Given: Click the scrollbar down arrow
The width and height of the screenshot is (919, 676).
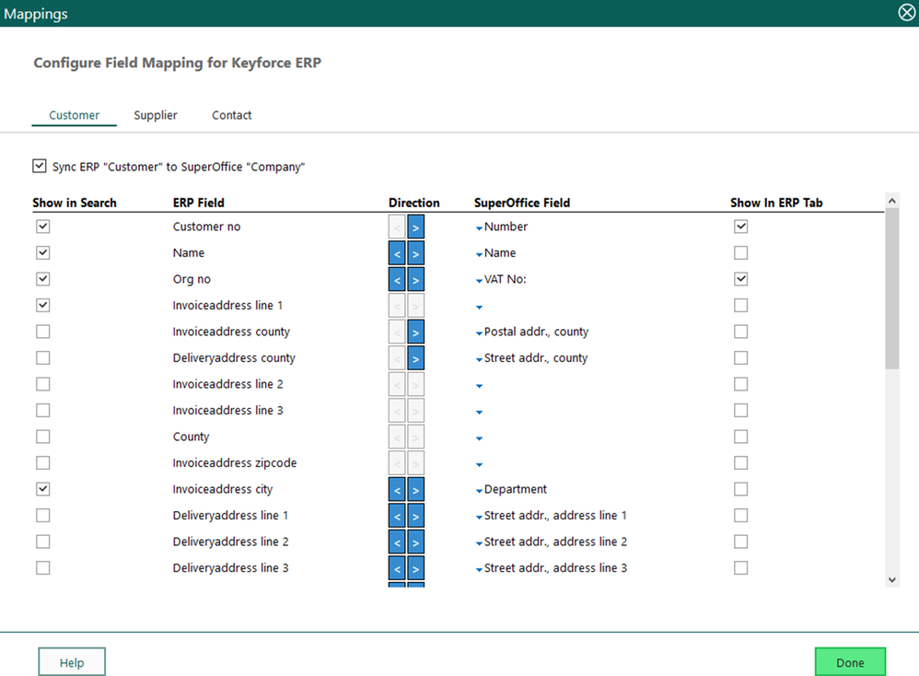Looking at the screenshot, I should [892, 580].
